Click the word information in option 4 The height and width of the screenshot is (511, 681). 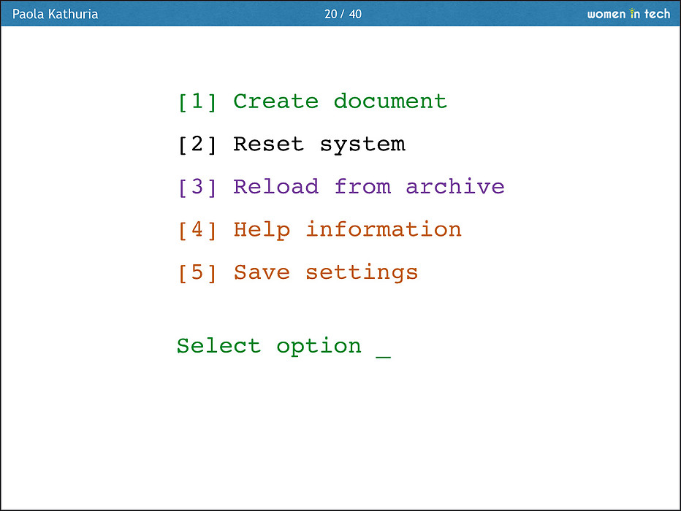pos(384,230)
